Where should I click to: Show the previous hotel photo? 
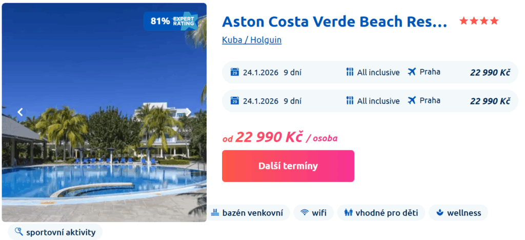click(20, 112)
